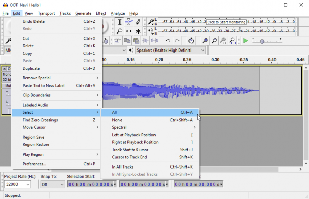
Task: Click the Undo arrow toolbar icon
Action: (168, 41)
